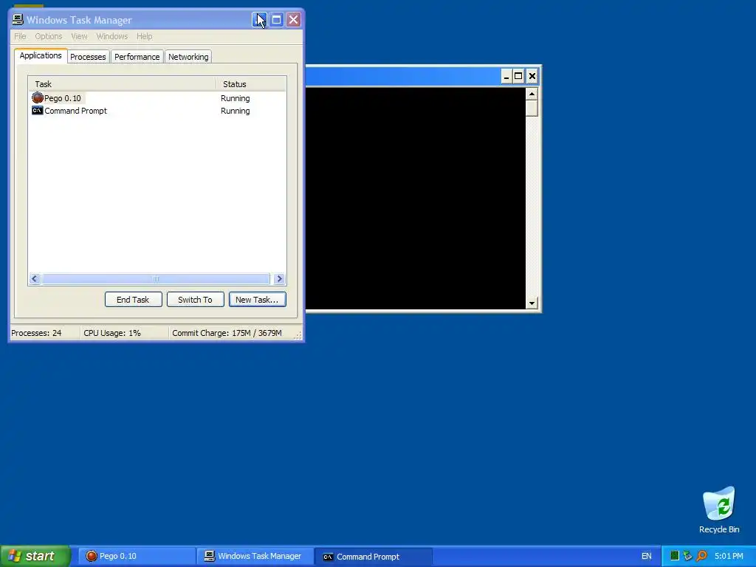This screenshot has width=756, height=567.
Task: Click the Switch To button
Action: pyautogui.click(x=195, y=300)
